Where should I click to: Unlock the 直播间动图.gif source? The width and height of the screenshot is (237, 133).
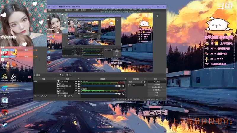point(79,86)
